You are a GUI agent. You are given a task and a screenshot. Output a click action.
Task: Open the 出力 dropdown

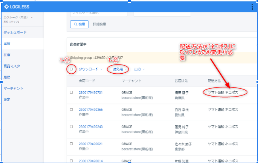(139, 69)
